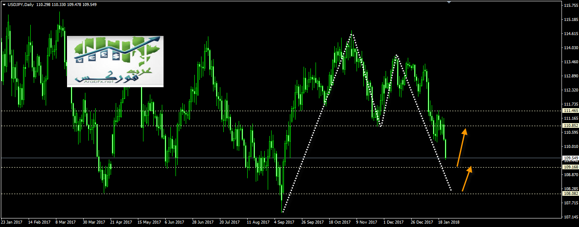Click the 21 Apr 2017 date label
The width and height of the screenshot is (579, 227).
[x=121, y=223]
